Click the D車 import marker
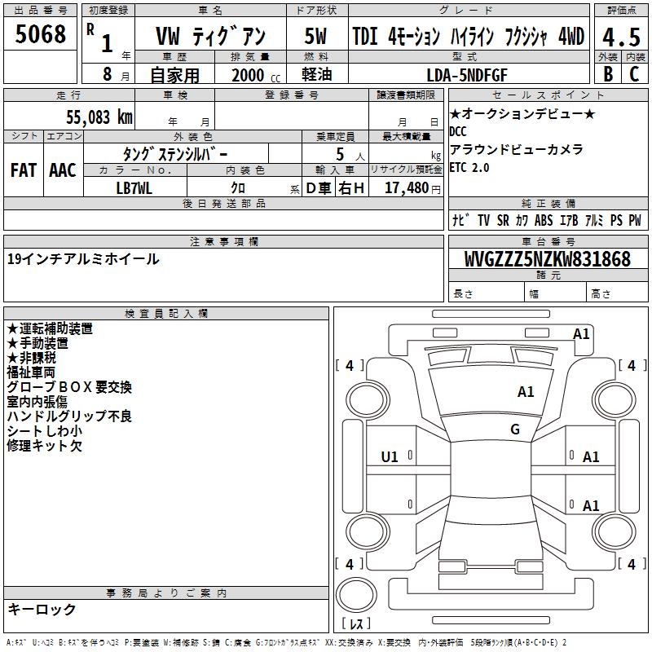This screenshot has height=652, width=652. pos(319,188)
